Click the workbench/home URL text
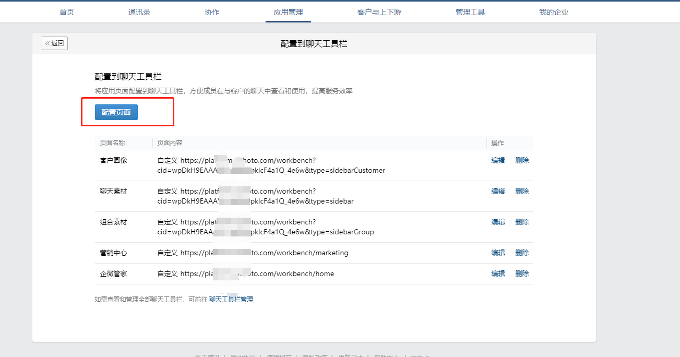 point(245,273)
